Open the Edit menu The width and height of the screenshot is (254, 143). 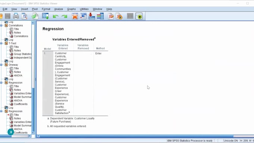(x=5, y=9)
